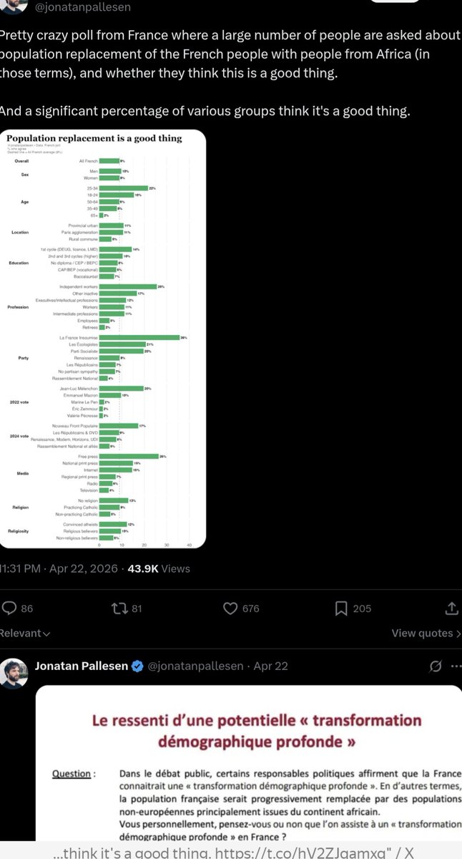Open the French poll question image in reply

coord(249,764)
